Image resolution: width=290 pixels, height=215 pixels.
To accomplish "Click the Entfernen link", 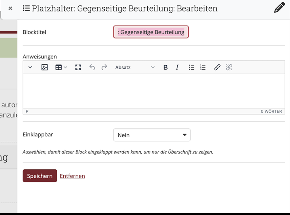I will 72,176.
